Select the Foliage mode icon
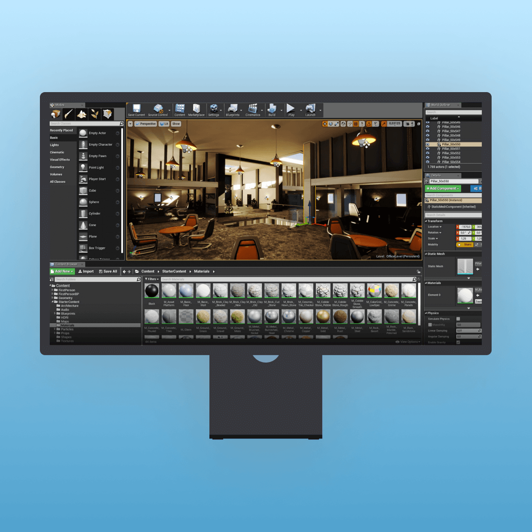The image size is (532, 532). tap(95, 114)
